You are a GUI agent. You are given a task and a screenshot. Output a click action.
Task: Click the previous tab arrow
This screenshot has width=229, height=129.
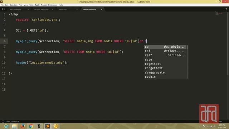click(2, 9)
